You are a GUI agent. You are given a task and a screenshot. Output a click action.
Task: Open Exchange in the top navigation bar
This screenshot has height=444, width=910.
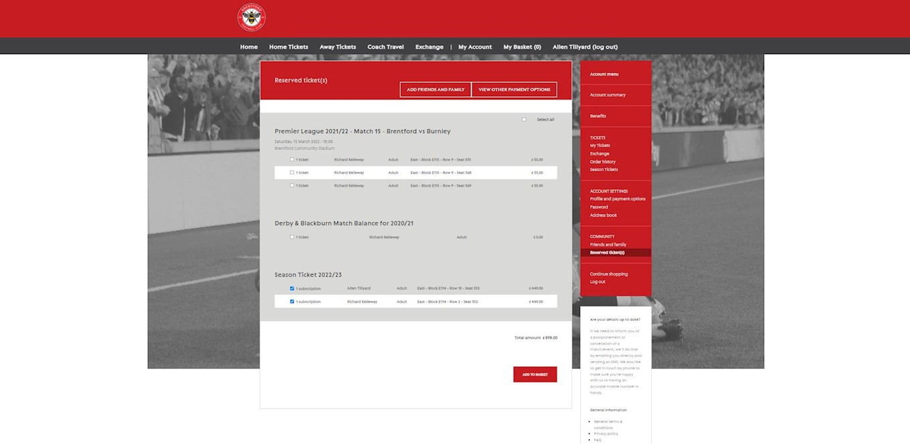click(x=429, y=47)
